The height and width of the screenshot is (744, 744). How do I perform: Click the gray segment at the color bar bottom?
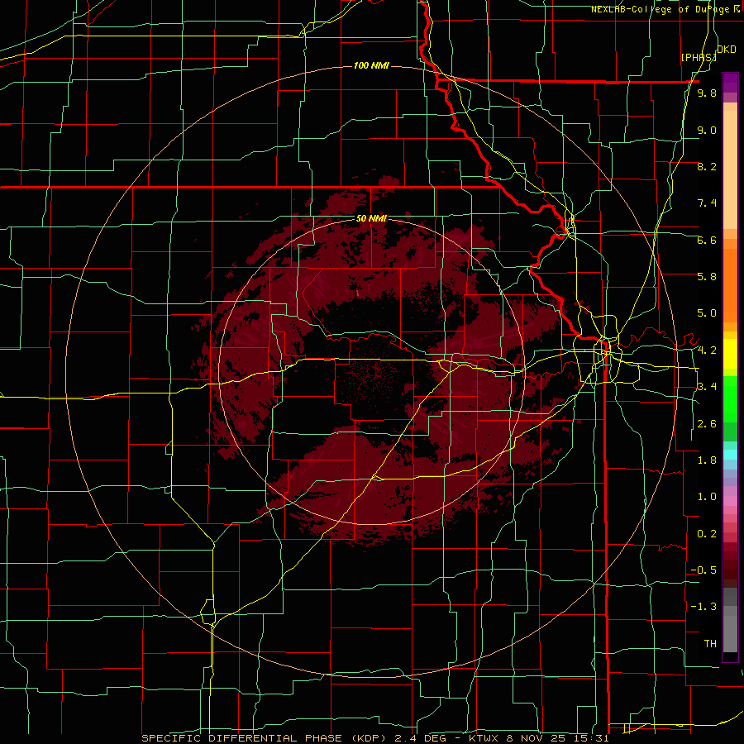coord(730,631)
